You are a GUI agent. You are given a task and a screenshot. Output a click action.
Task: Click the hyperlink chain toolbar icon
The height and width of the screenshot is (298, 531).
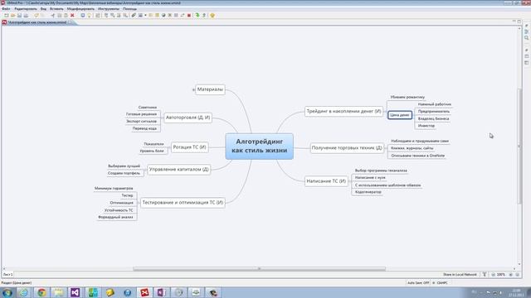point(134,15)
